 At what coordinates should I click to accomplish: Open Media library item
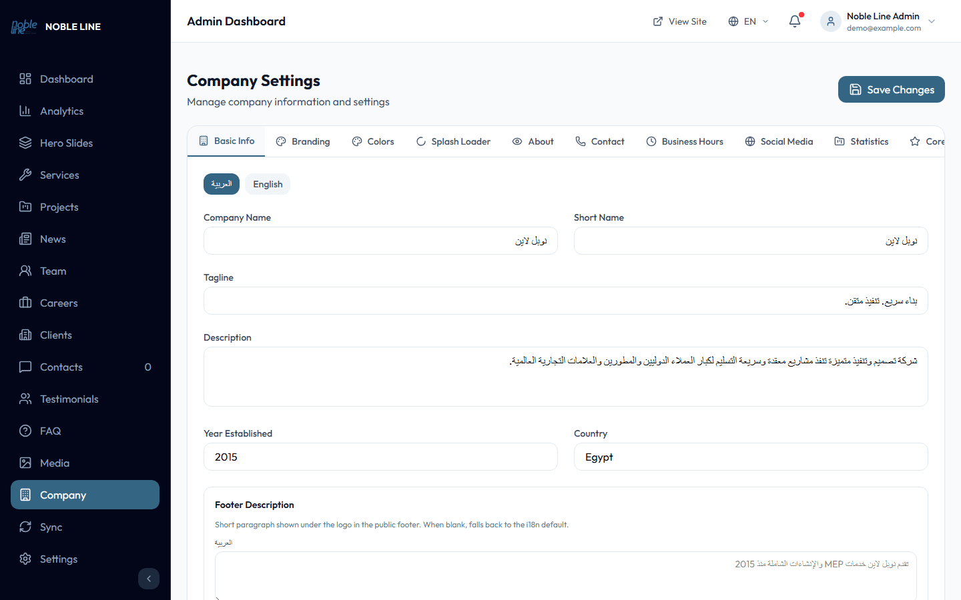pyautogui.click(x=85, y=463)
